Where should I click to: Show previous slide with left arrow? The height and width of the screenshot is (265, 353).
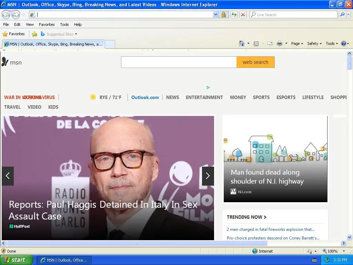(x=8, y=176)
